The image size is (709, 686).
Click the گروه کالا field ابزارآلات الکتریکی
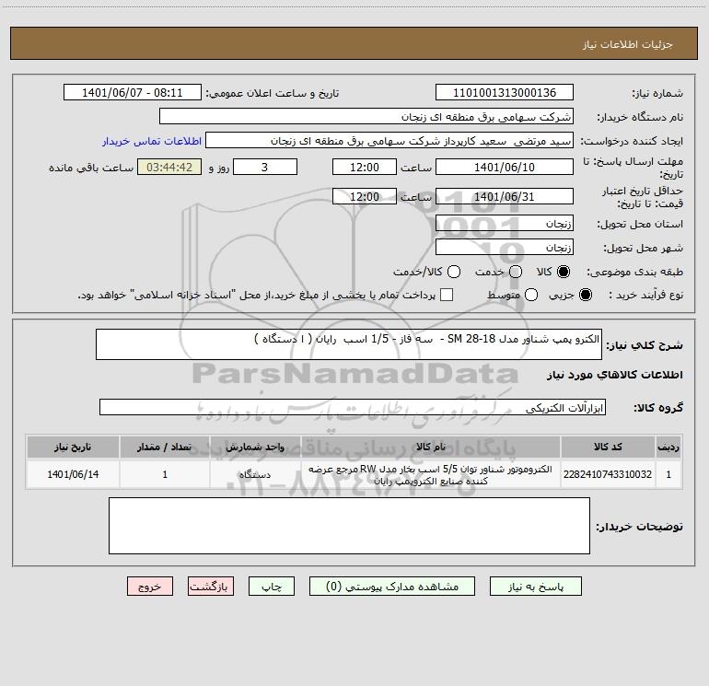click(353, 407)
